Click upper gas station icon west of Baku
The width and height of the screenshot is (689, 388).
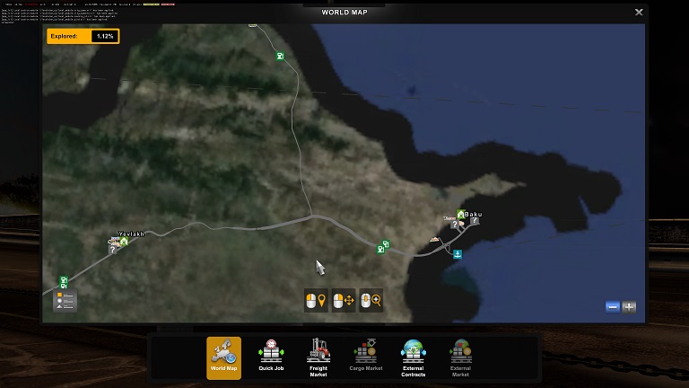[x=386, y=243]
